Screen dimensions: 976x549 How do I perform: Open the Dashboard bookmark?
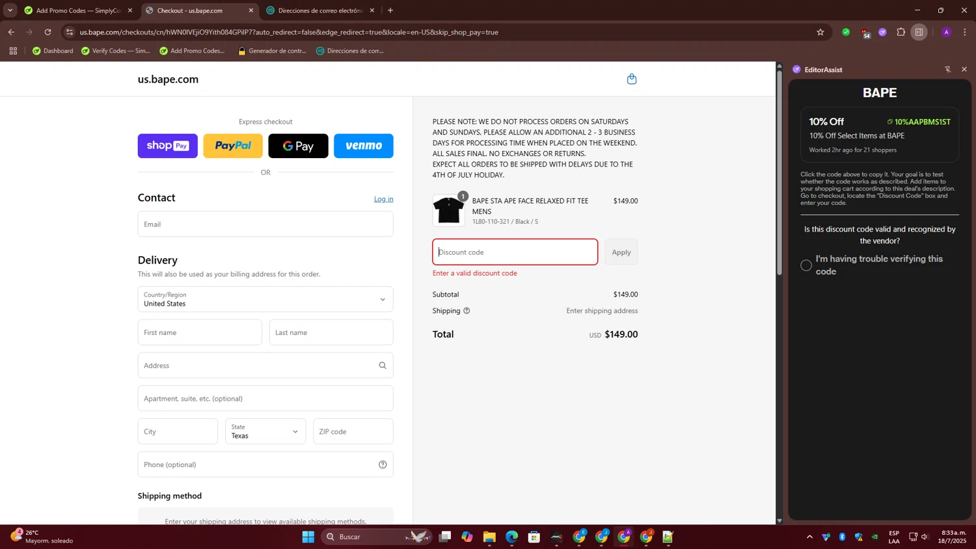point(53,51)
